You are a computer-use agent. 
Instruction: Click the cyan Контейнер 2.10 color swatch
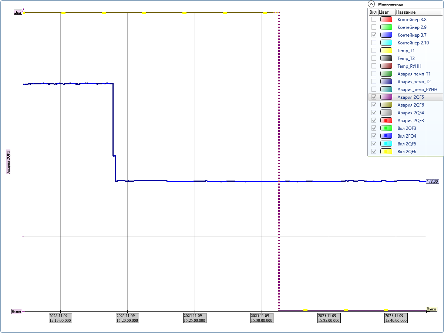386,43
